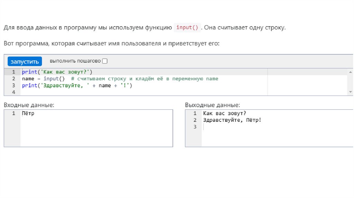Select line number 2 in code gutter

click(x=13, y=79)
